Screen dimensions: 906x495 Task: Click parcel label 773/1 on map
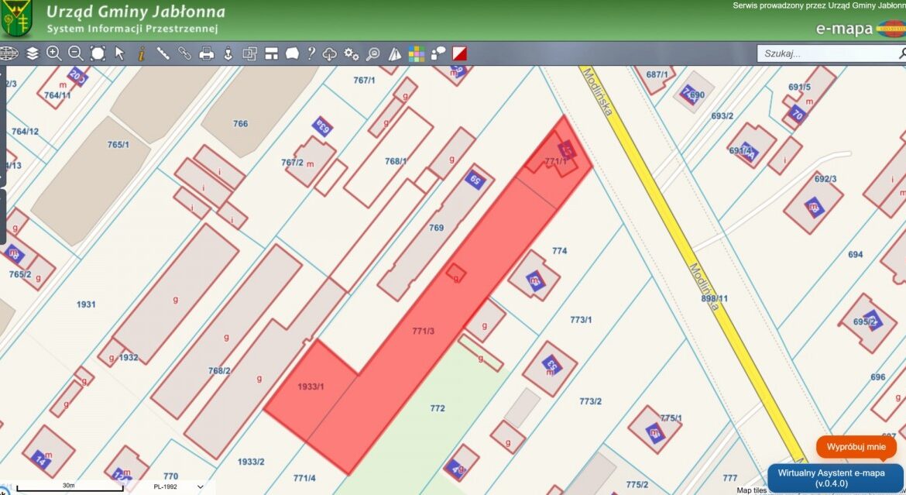tap(581, 319)
